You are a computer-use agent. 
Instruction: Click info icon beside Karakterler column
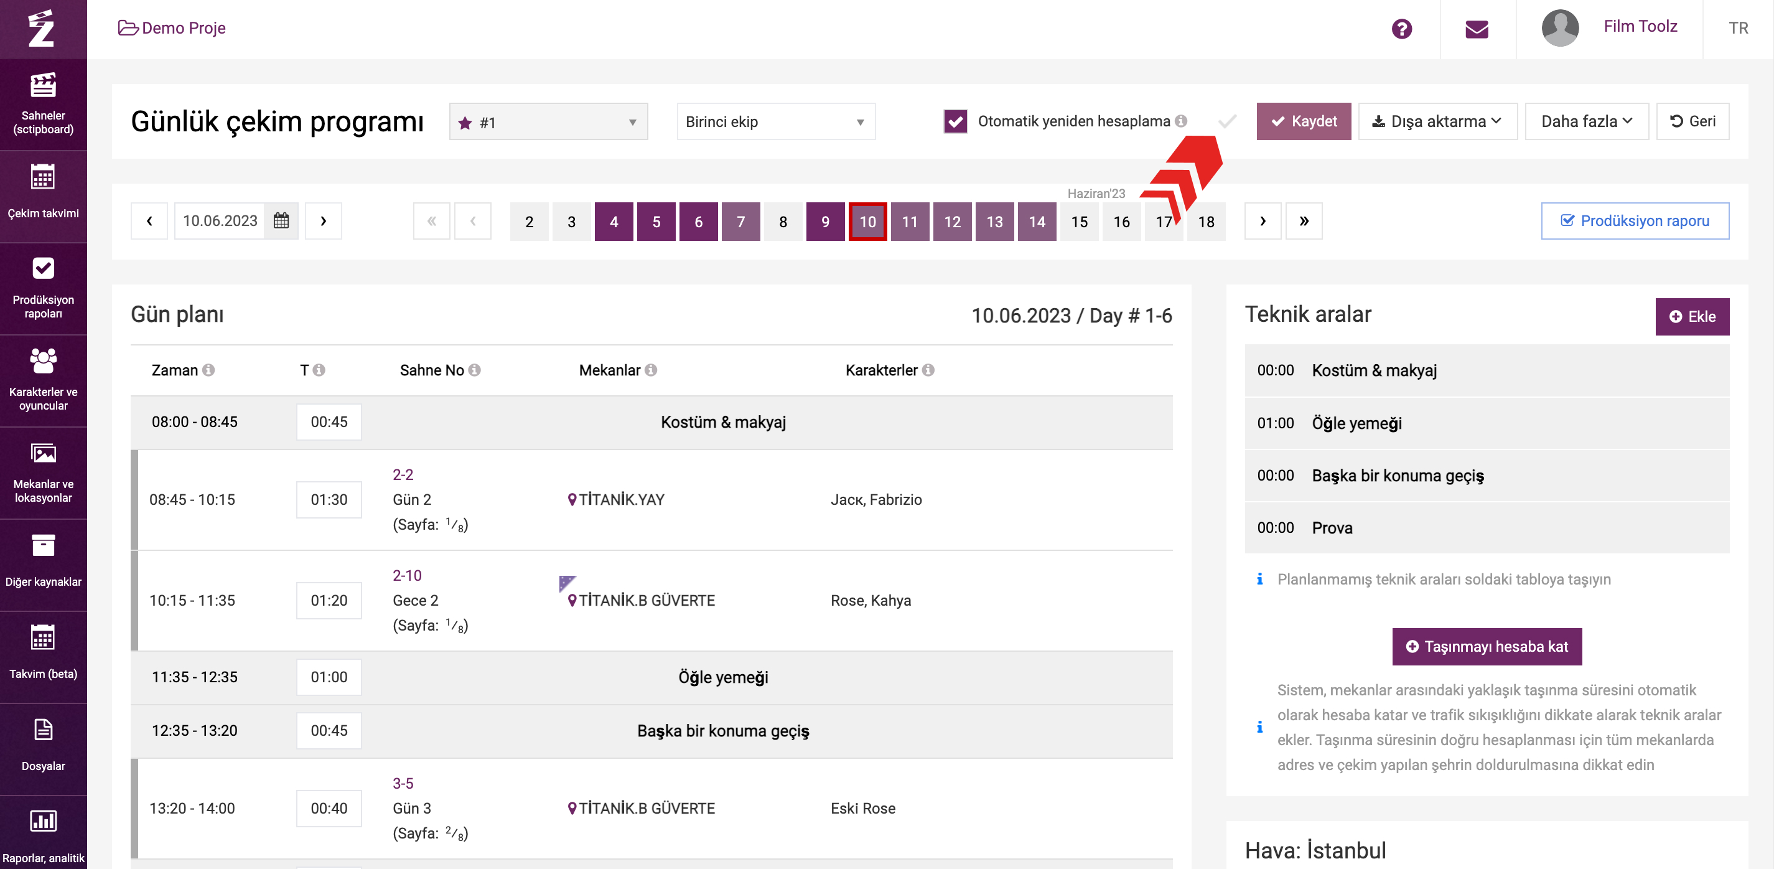click(x=928, y=370)
